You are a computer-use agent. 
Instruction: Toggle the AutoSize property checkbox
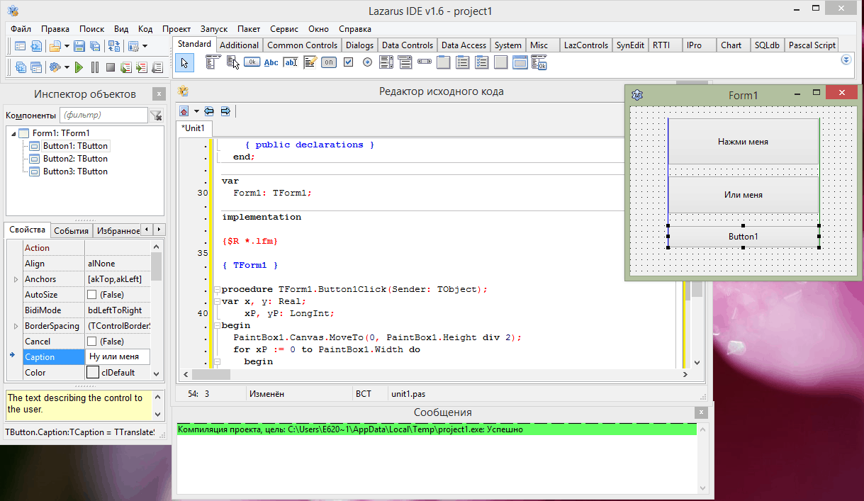92,295
